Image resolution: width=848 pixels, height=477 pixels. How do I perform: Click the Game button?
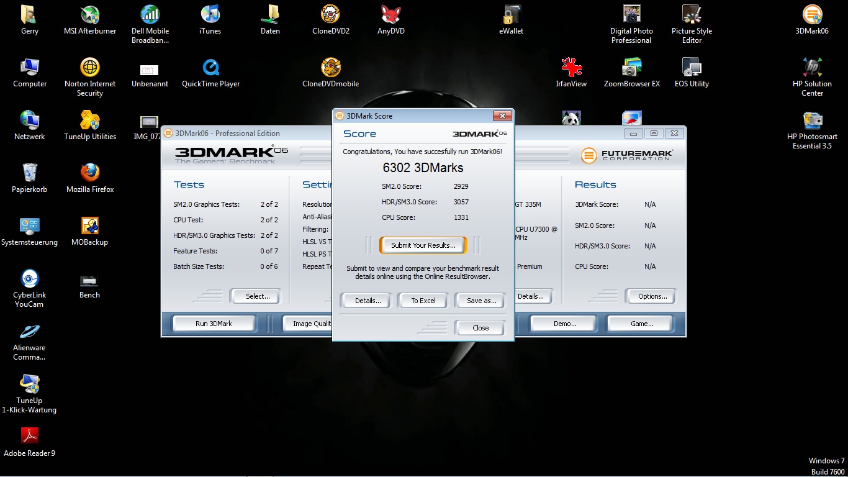[x=641, y=324]
